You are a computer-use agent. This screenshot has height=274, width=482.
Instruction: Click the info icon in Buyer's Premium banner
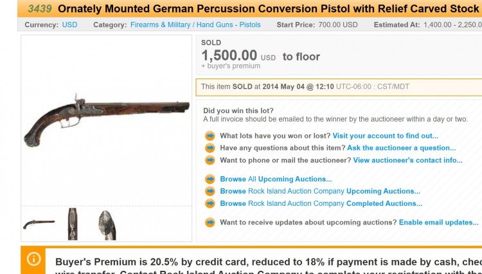34,259
